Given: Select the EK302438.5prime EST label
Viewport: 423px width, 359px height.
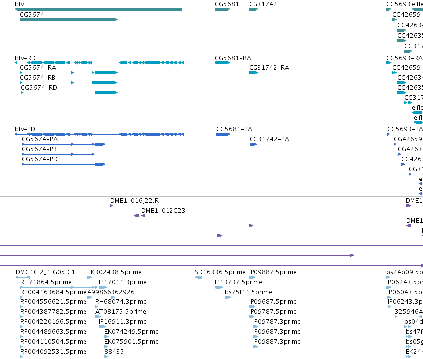Looking at the screenshot, I should (114, 272).
